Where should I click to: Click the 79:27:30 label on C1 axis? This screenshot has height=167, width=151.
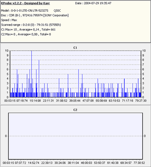click(141, 101)
